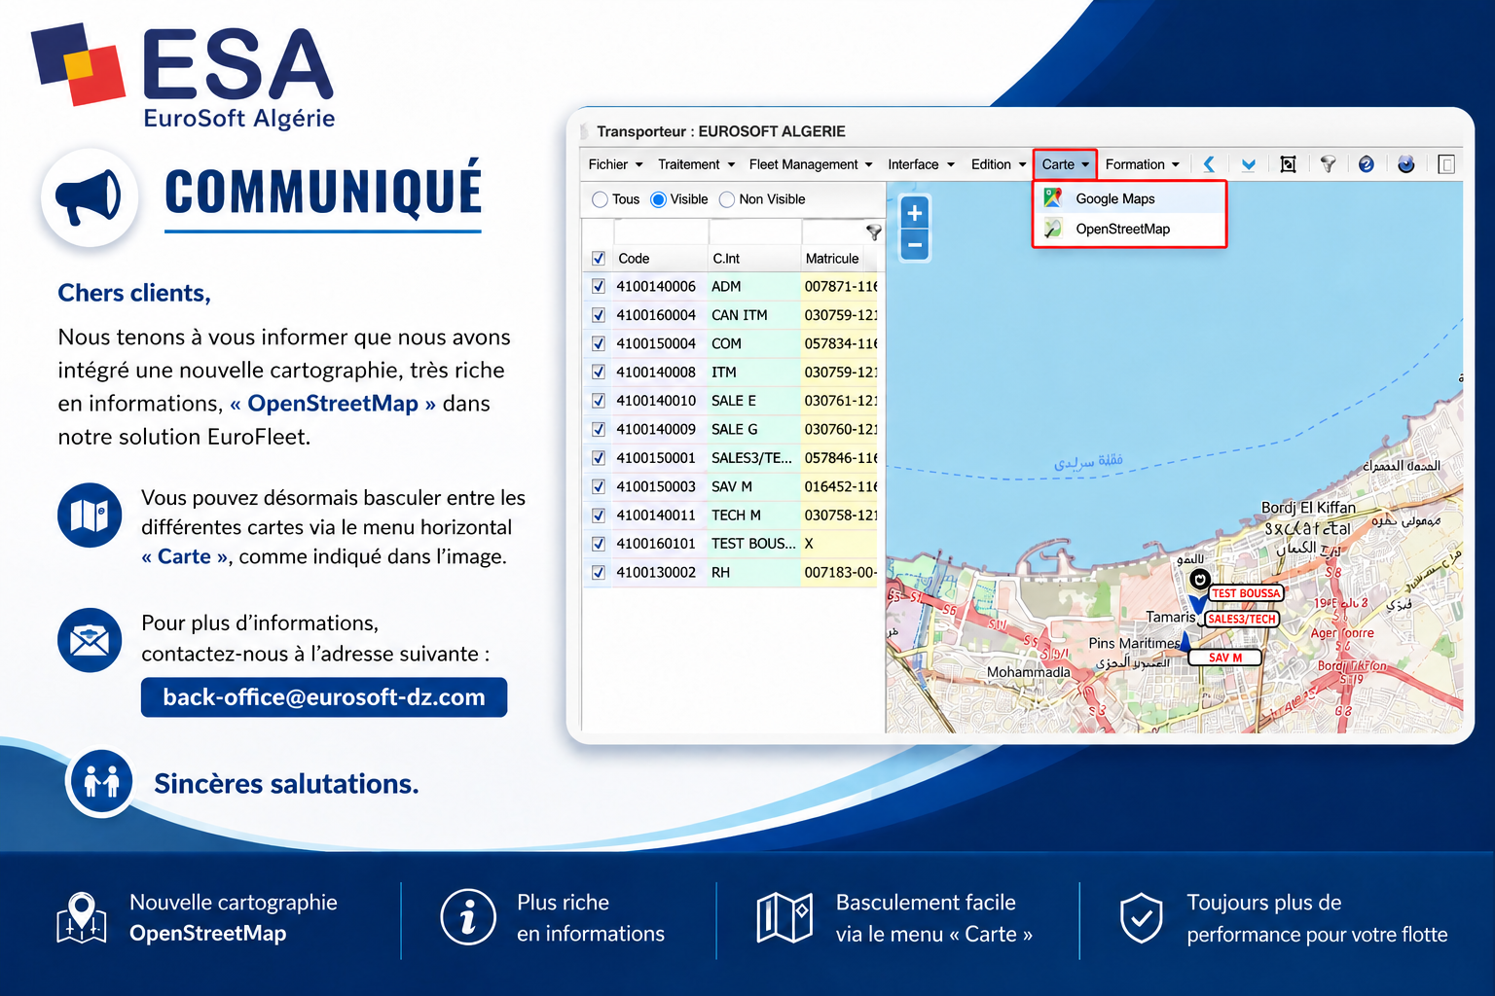Screen dimensions: 1495x996
Task: Uncheck the checkbox for row 4100140008
Action: pos(599,373)
